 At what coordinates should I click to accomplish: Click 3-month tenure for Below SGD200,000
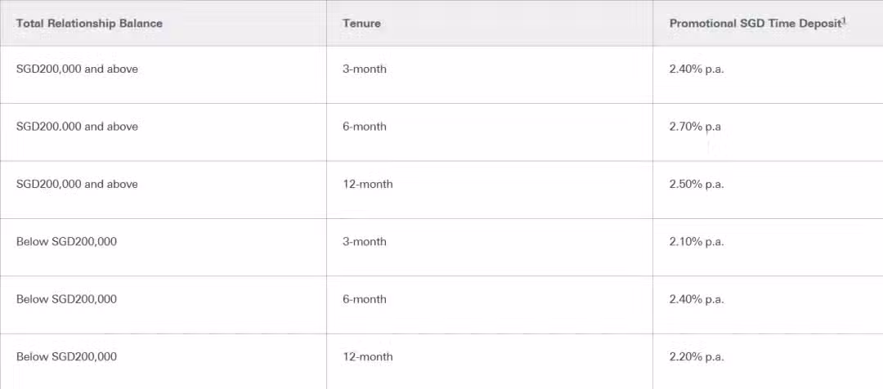point(365,242)
